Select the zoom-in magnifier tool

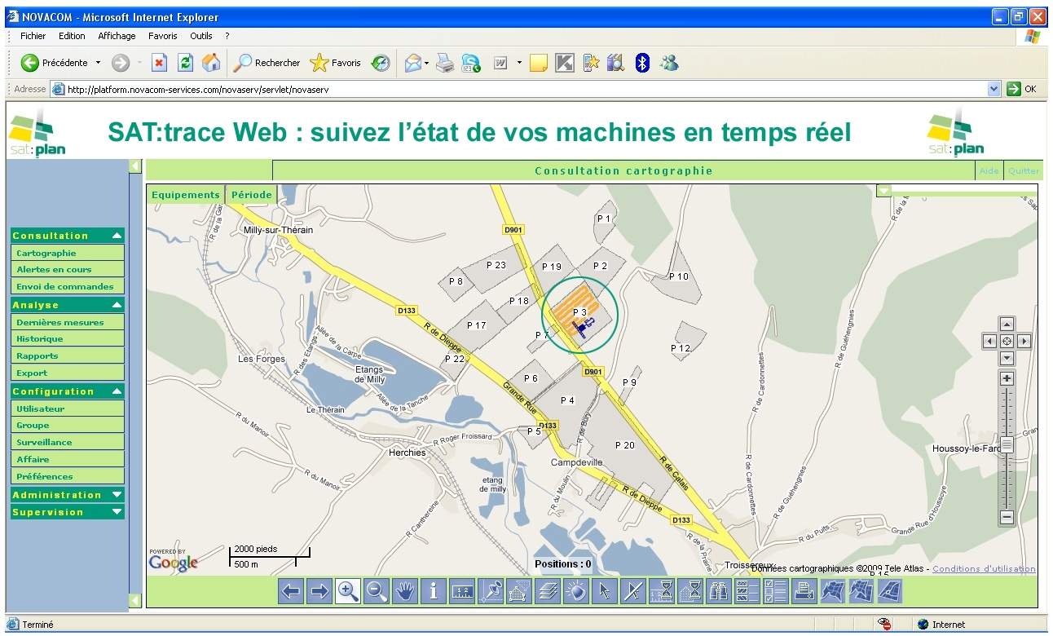click(348, 591)
